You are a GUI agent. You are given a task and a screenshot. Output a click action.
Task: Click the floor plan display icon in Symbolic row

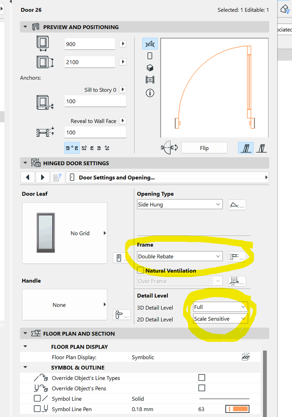click(246, 357)
